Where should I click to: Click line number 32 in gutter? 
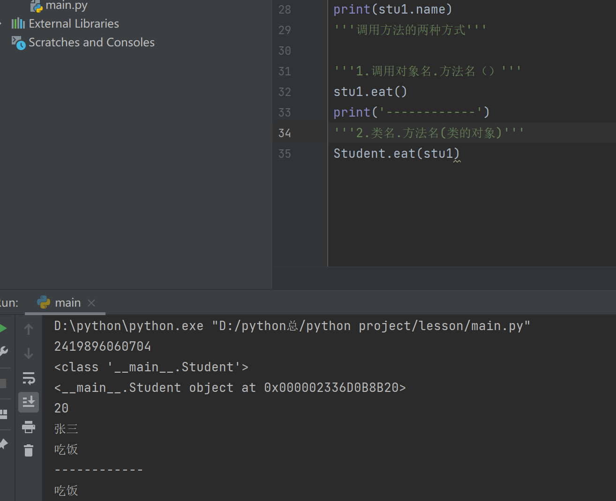285,92
